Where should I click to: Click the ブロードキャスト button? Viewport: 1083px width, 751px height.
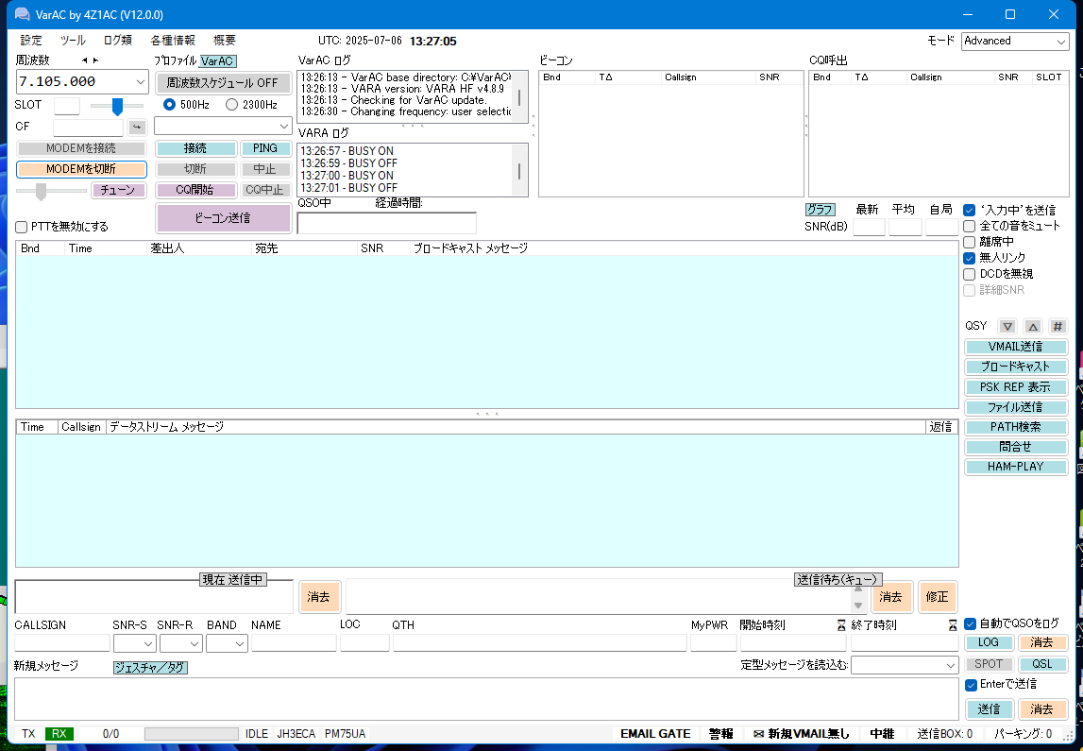(x=1015, y=367)
